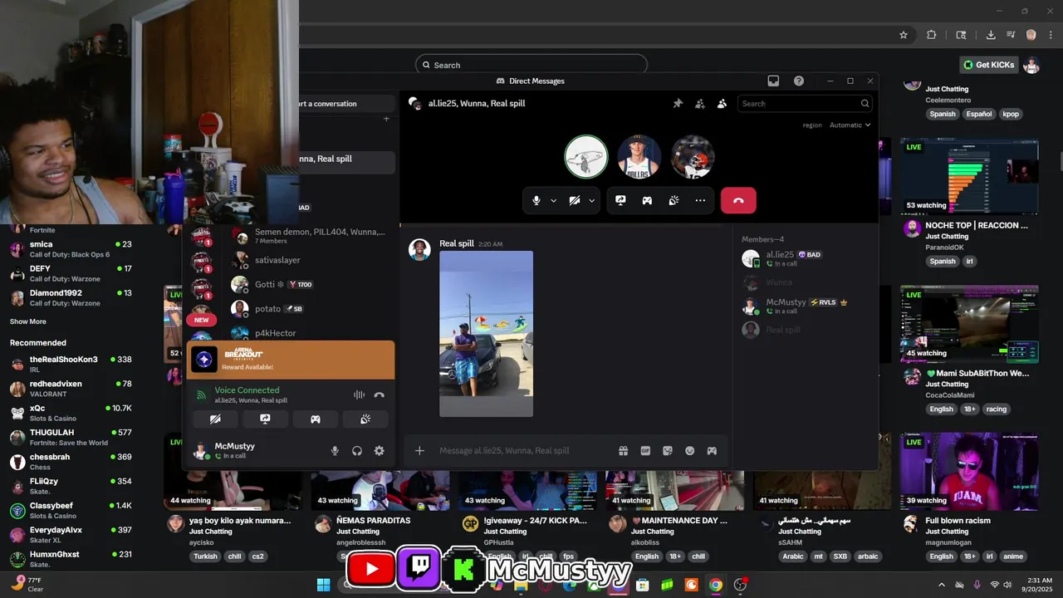The width and height of the screenshot is (1063, 598).
Task: Click the add friends to DM icon
Action: [x=700, y=104]
